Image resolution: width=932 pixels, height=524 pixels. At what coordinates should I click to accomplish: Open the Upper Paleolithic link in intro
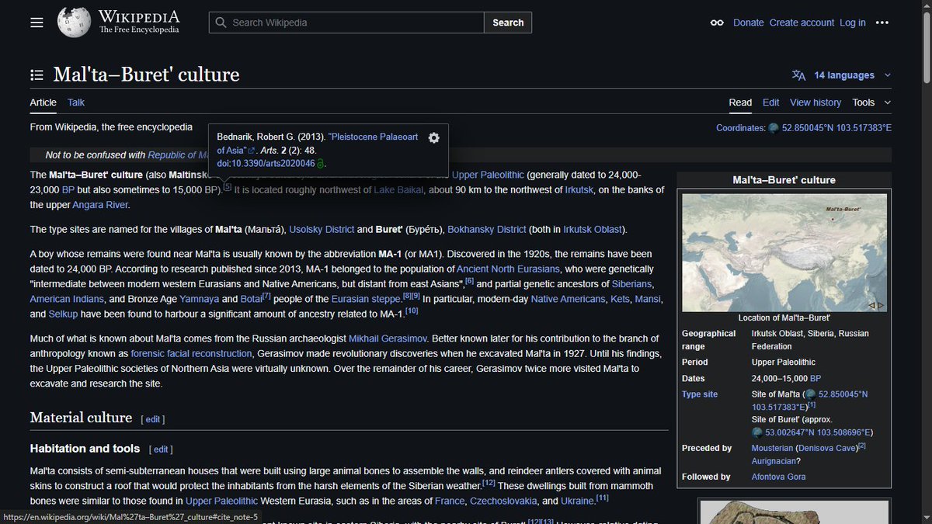[x=488, y=175]
